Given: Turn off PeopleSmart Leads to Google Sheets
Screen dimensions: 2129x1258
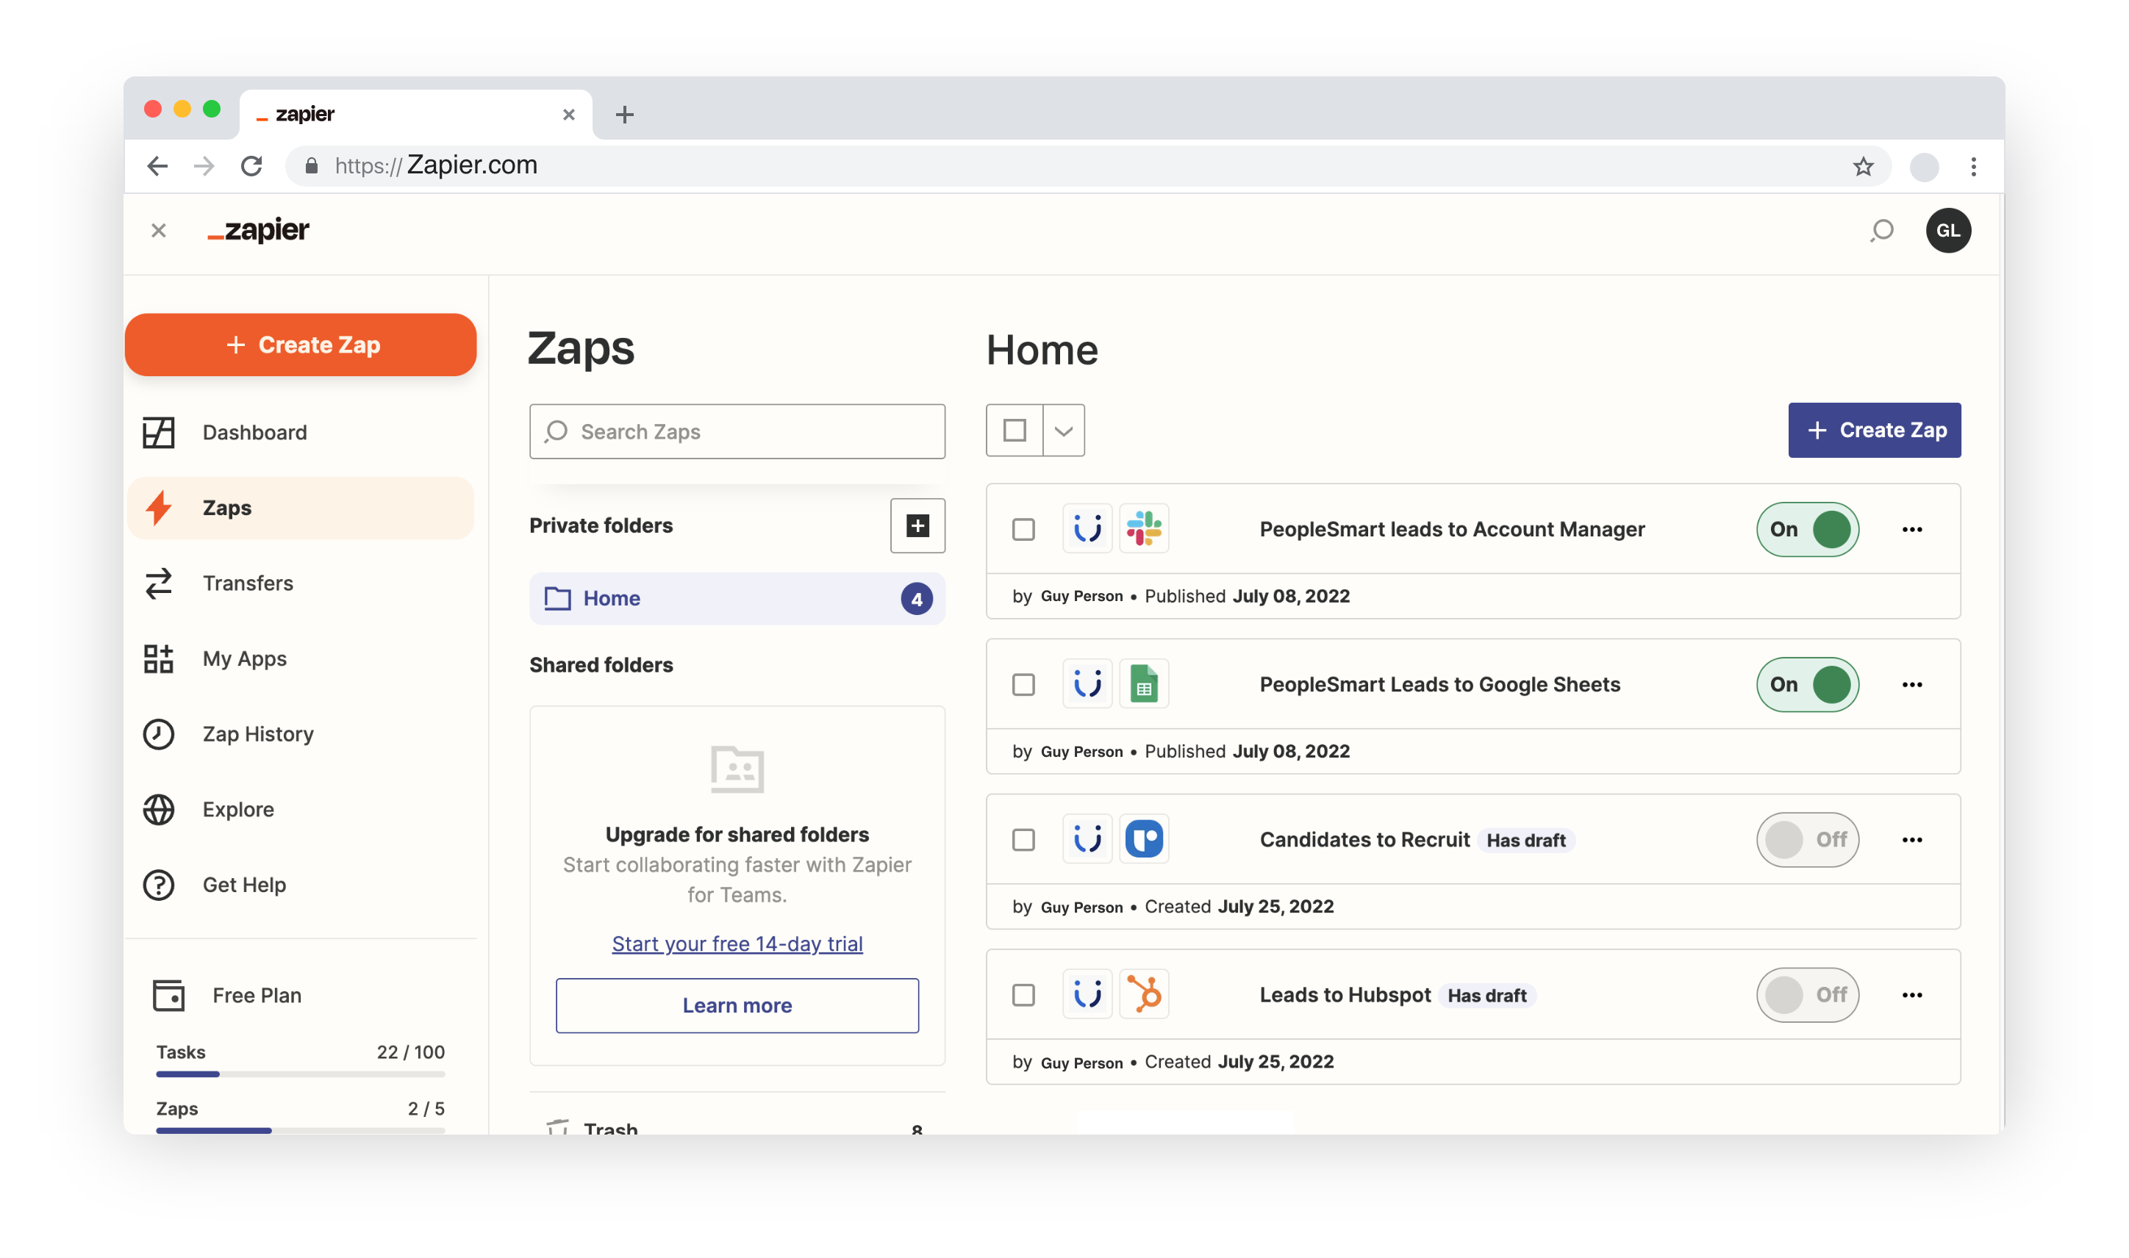Looking at the screenshot, I should (x=1808, y=685).
